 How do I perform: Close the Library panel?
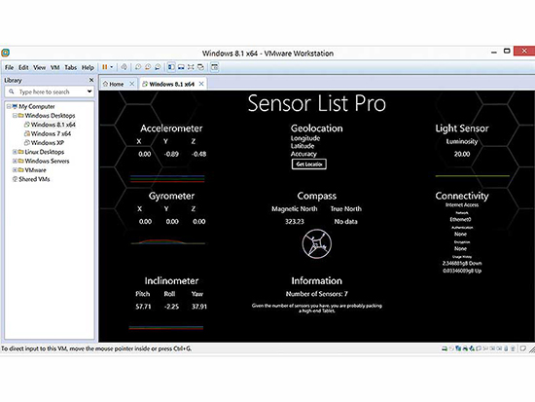[x=91, y=80]
